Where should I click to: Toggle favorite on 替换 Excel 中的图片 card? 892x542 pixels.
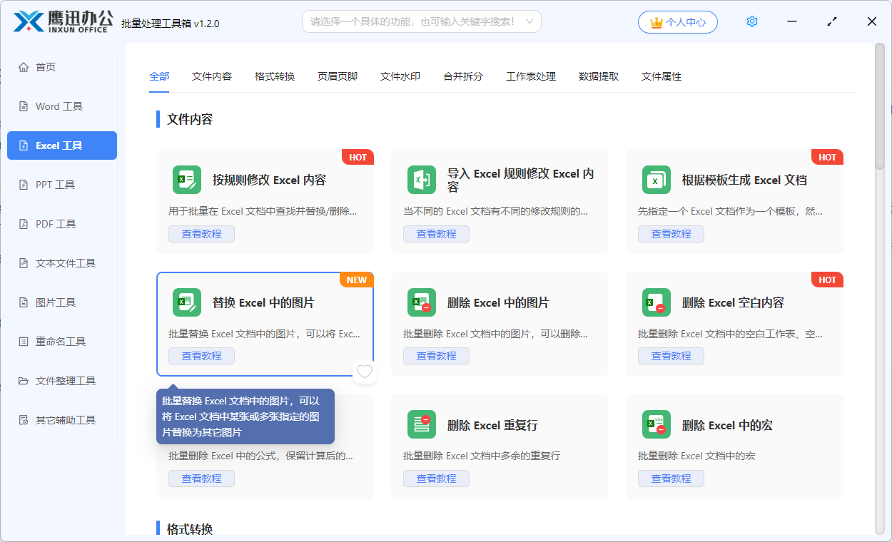point(364,371)
